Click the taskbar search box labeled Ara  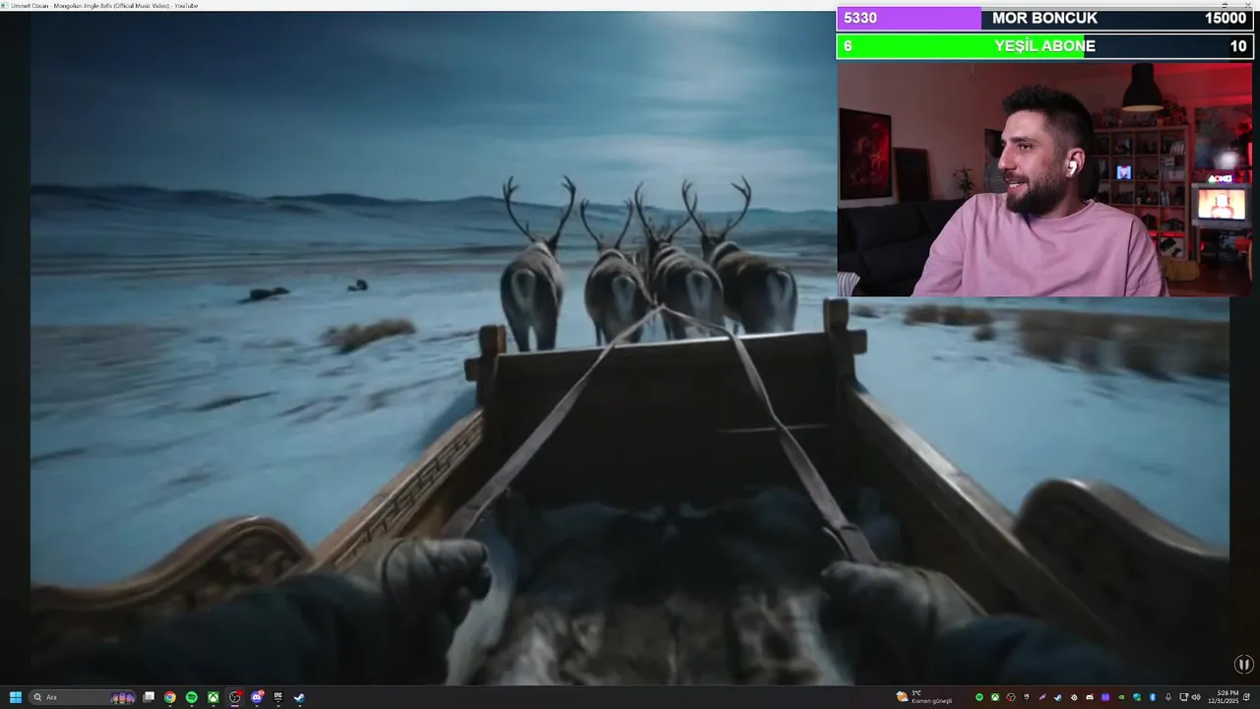point(82,697)
